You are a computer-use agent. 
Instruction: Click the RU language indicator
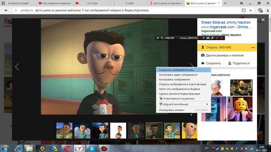207,148
